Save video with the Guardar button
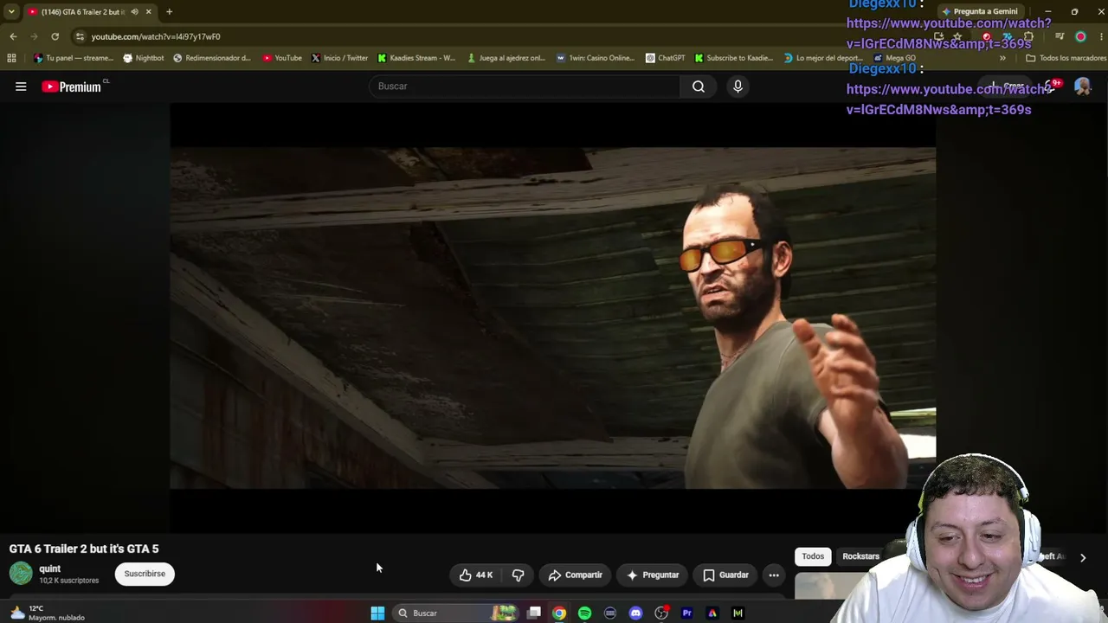 click(x=725, y=575)
